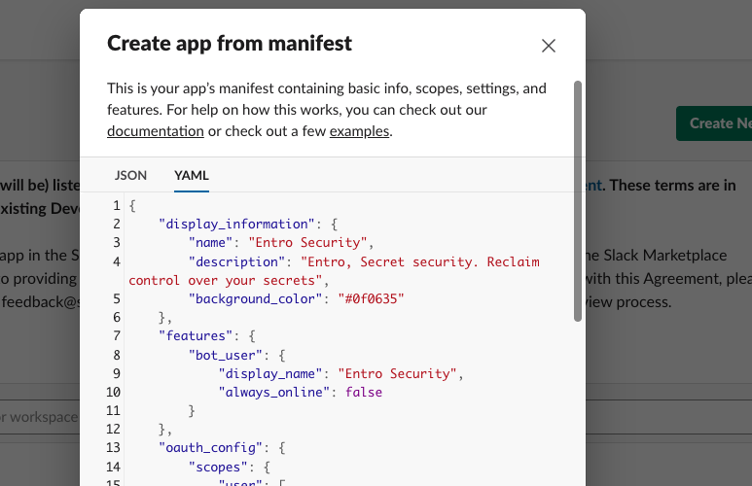Click the "bot_user" key

[x=226, y=355]
